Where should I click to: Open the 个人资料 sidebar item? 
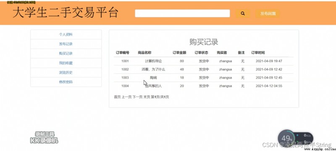coord(66,35)
